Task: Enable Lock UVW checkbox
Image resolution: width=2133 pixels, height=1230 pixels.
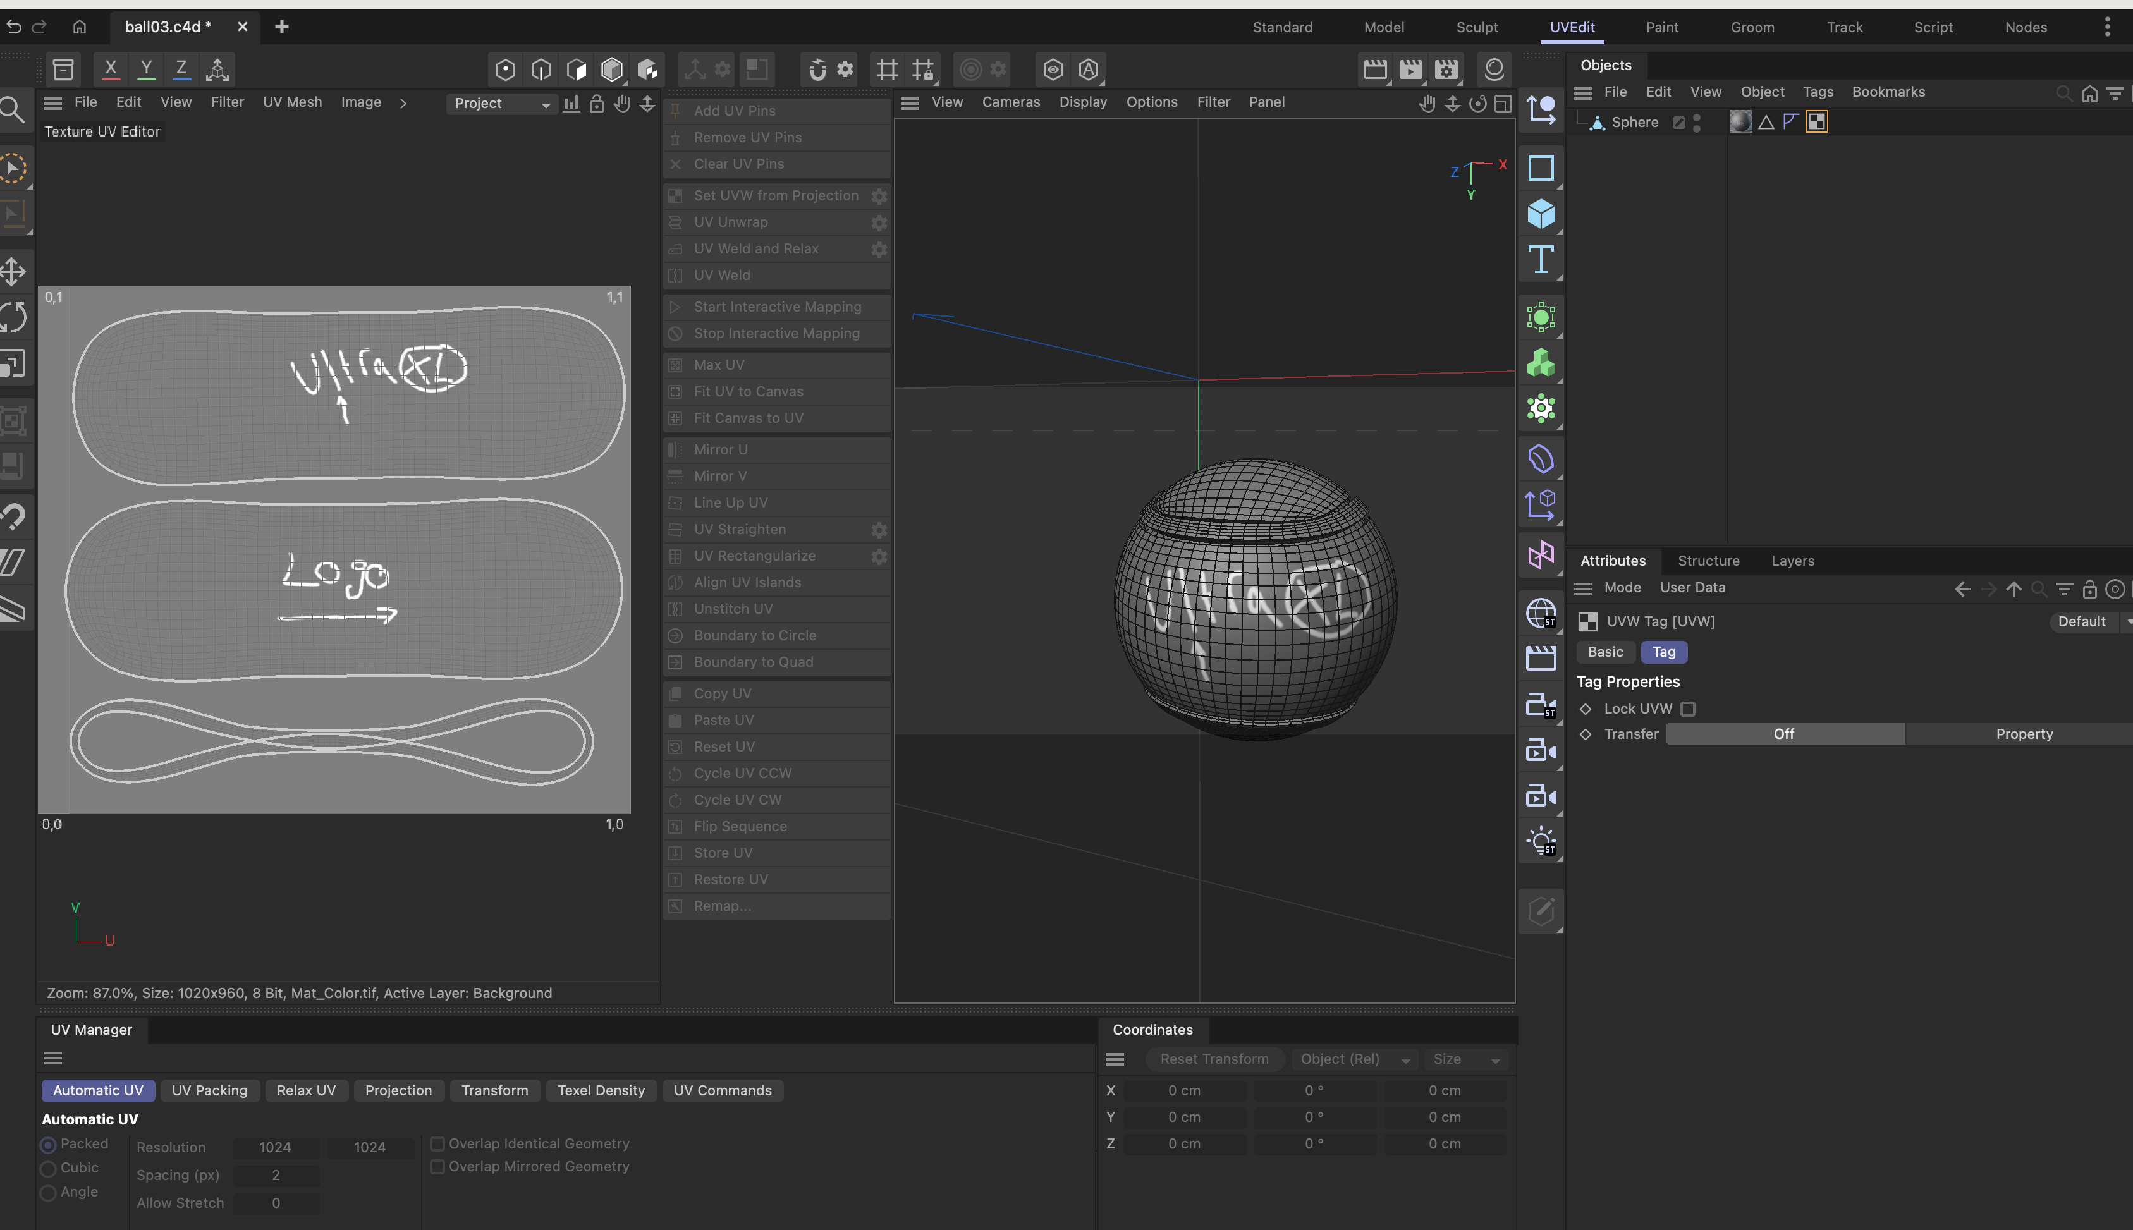Action: [1688, 709]
